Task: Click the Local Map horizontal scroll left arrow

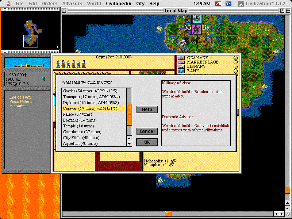Action: tap(277, 214)
